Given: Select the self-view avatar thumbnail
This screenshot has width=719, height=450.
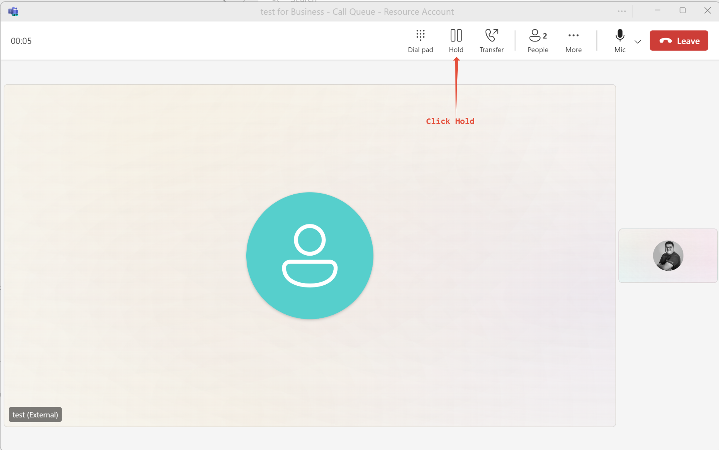Looking at the screenshot, I should [668, 256].
